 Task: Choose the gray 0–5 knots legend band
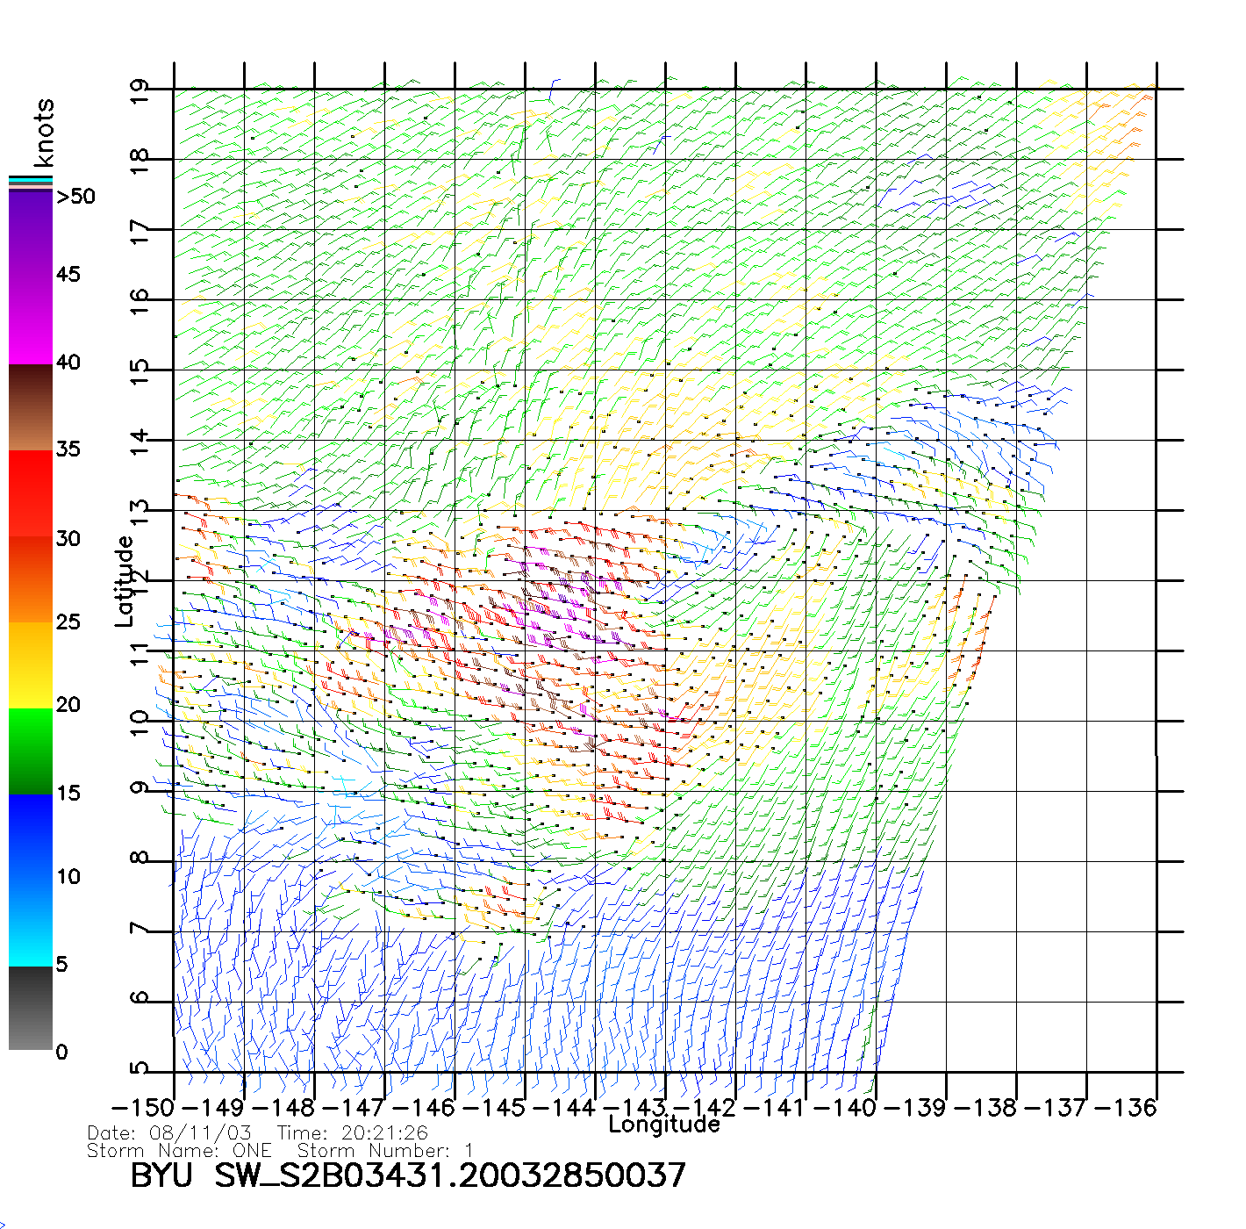[31, 1008]
